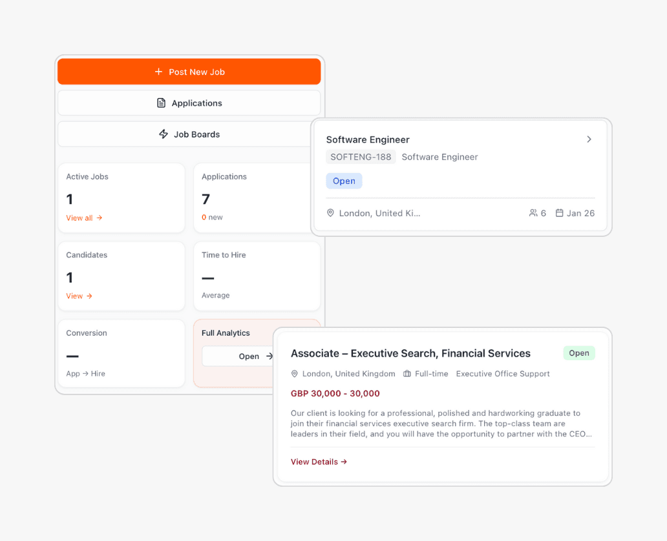Click View all under Active Jobs
This screenshot has height=541, width=667.
coord(79,218)
